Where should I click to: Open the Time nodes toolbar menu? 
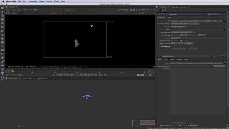point(3,15)
